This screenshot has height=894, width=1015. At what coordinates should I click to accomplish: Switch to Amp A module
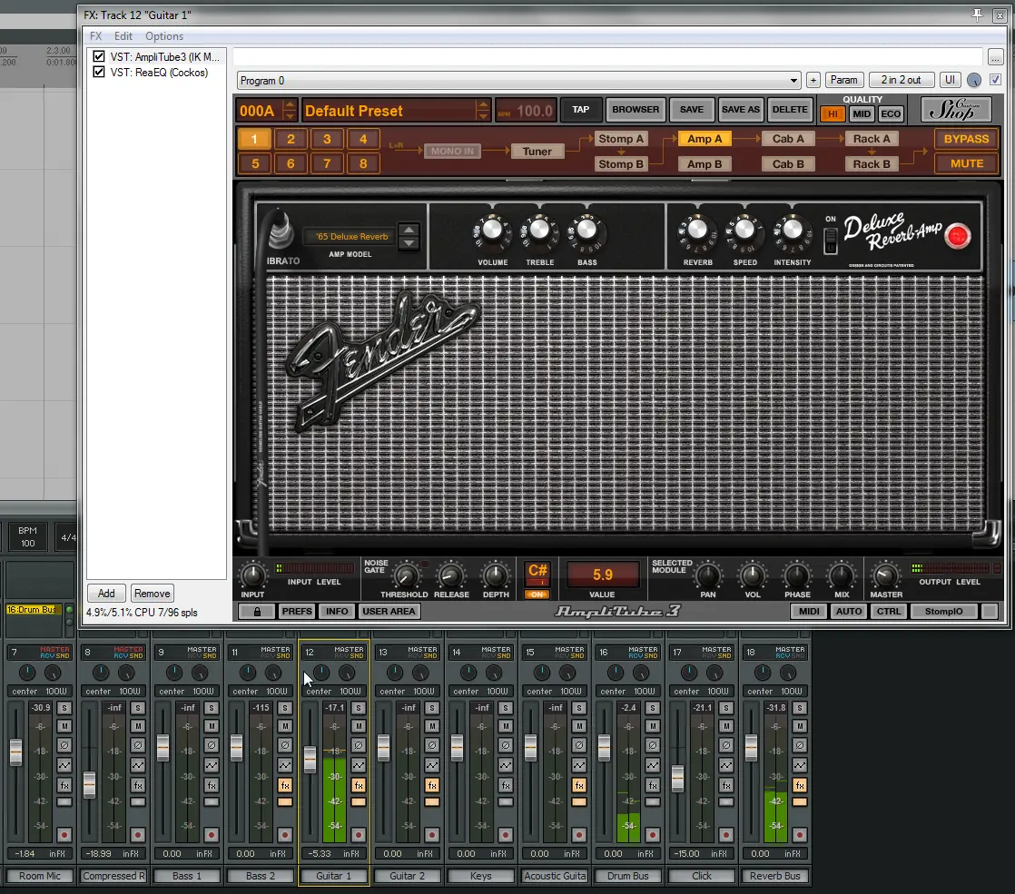coord(705,139)
